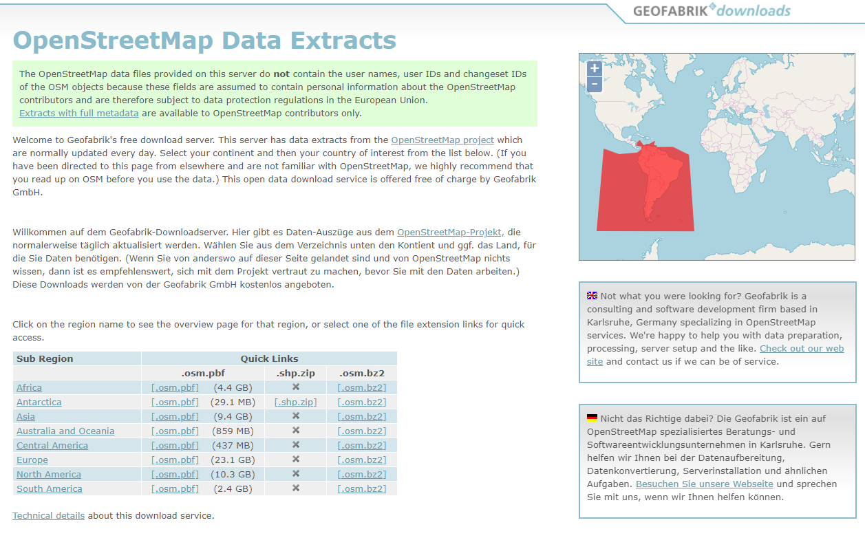The width and height of the screenshot is (865, 560).
Task: Click the .osm.bz2 column header
Action: click(362, 374)
